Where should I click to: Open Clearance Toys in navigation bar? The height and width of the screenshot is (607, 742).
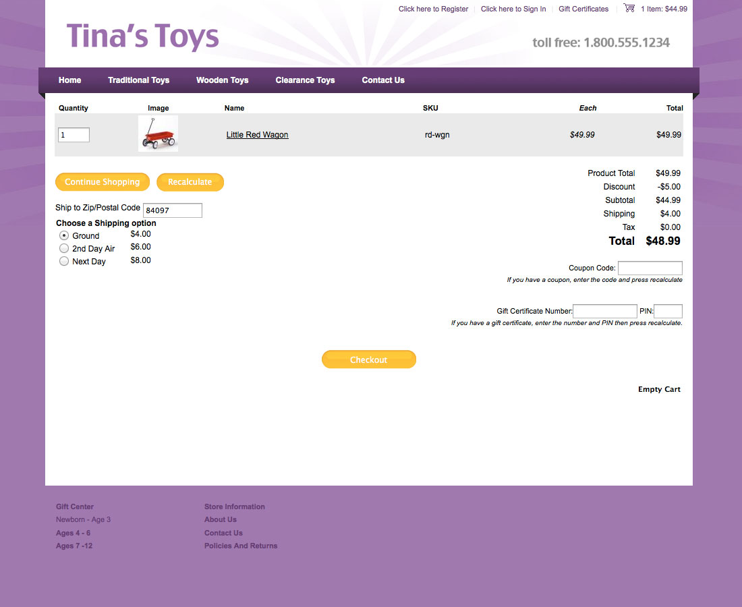pyautogui.click(x=305, y=80)
